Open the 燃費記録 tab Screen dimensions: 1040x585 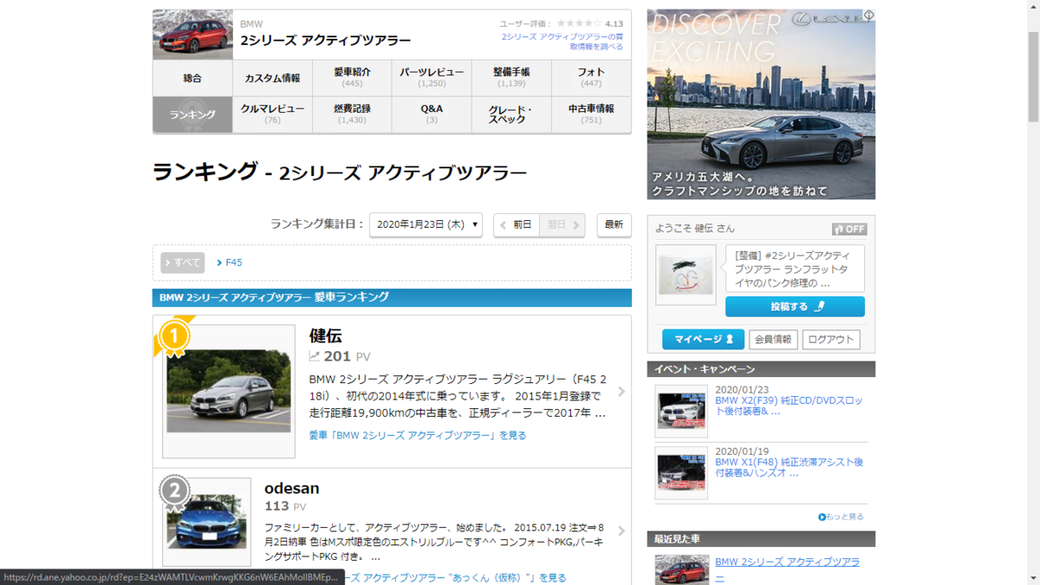[x=352, y=114]
